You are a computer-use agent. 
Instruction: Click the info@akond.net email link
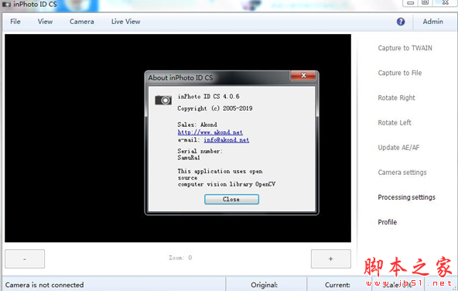point(227,140)
